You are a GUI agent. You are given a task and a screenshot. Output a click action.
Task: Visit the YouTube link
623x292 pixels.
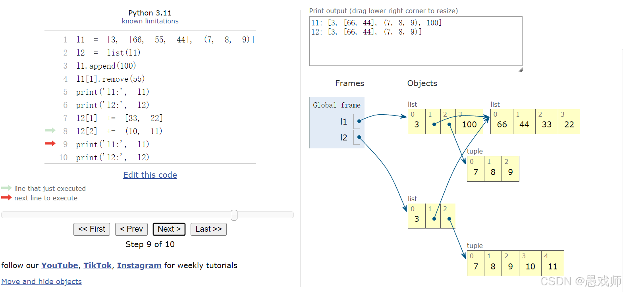tap(60, 265)
